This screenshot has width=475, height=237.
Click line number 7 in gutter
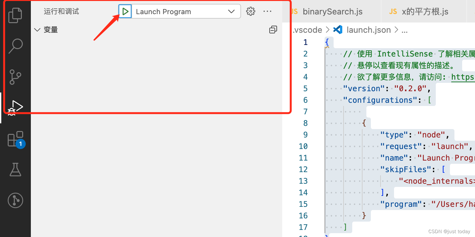pyautogui.click(x=305, y=112)
